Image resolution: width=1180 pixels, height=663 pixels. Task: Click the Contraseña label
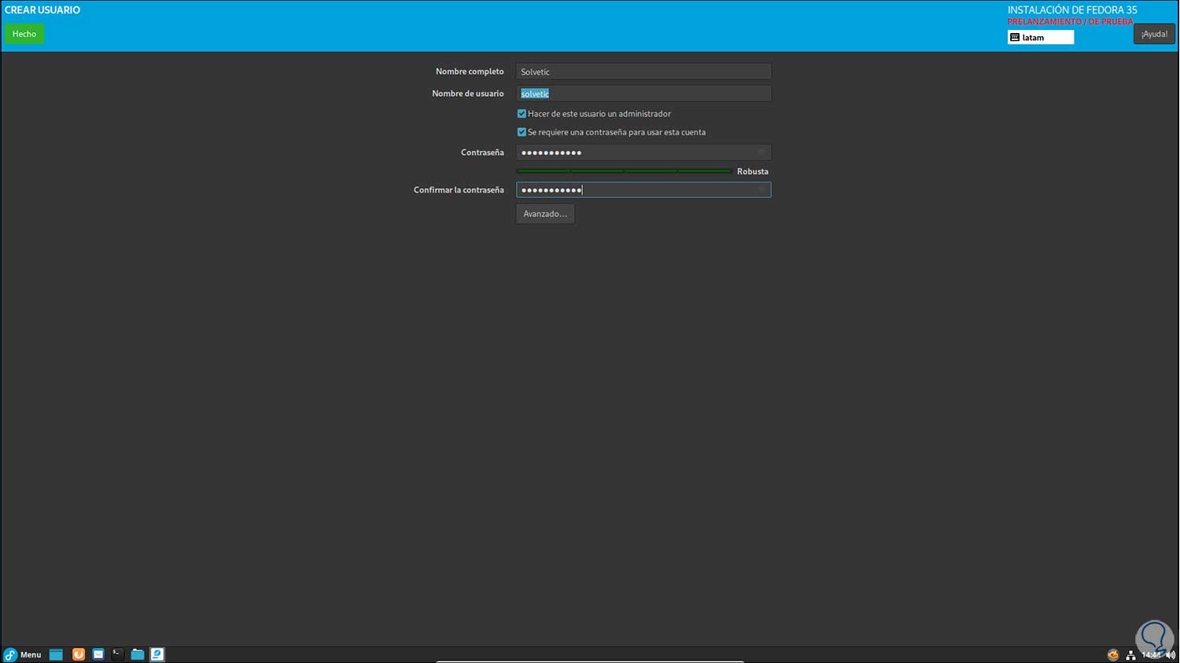click(x=482, y=153)
